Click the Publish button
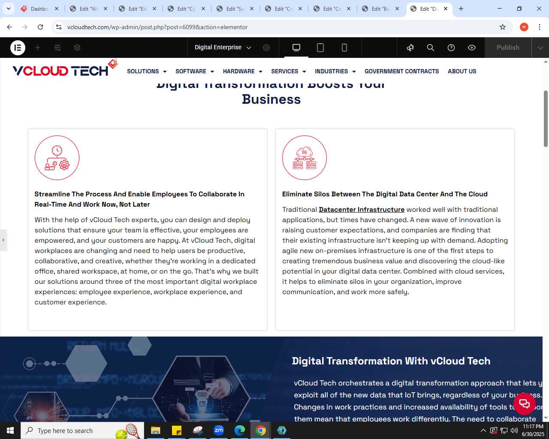This screenshot has width=549, height=439. tap(508, 48)
